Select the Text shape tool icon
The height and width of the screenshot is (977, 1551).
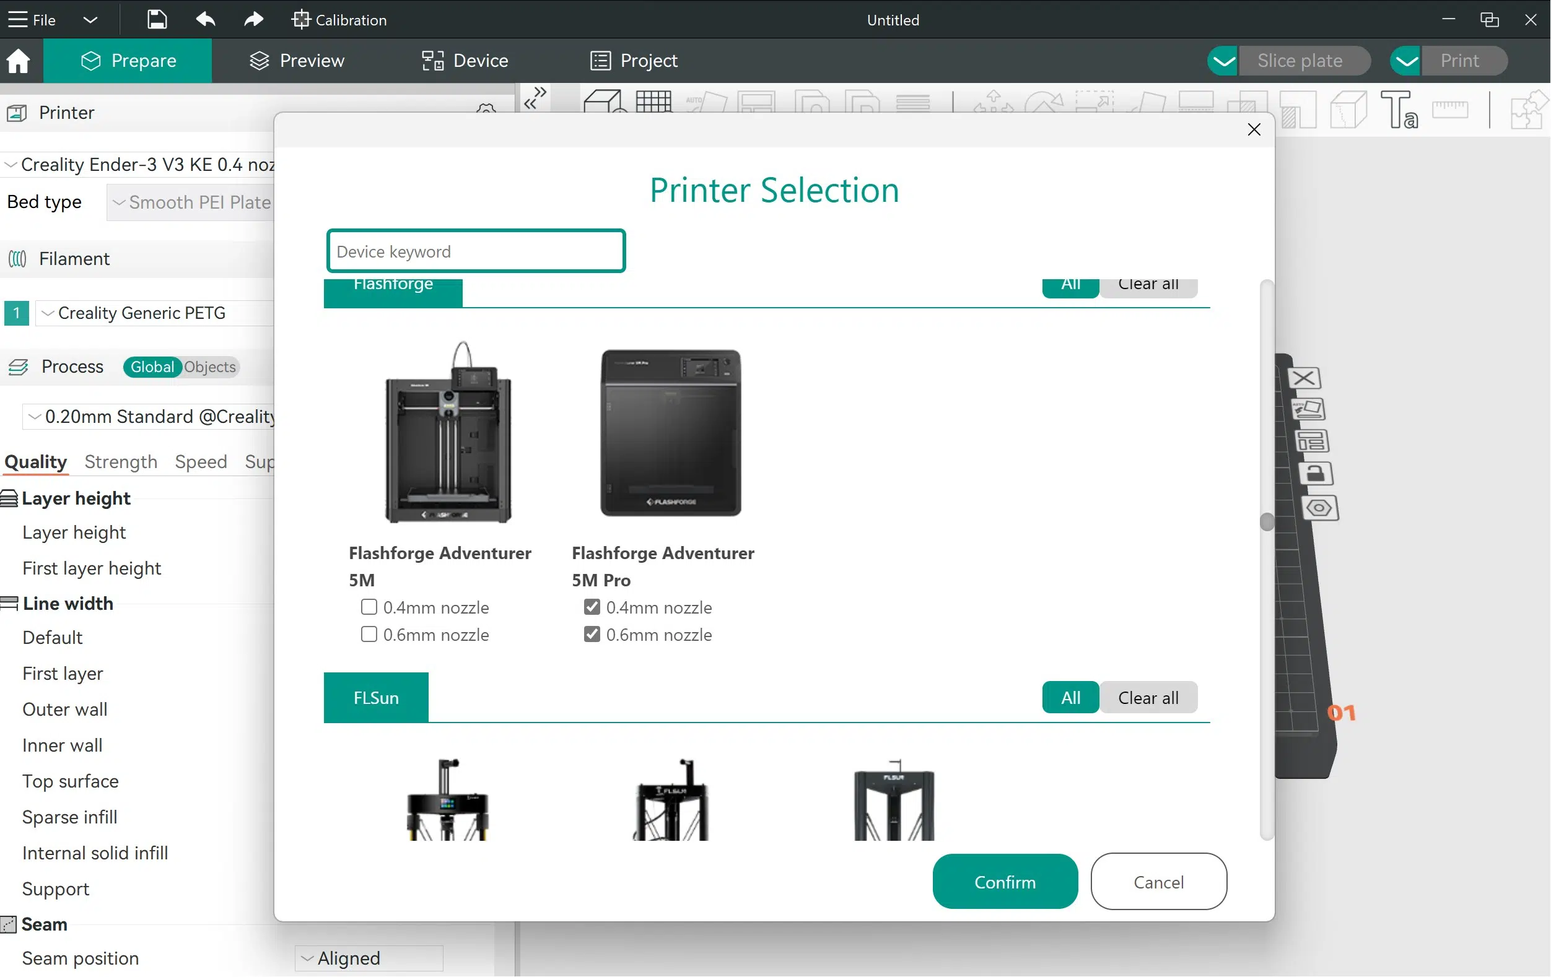pyautogui.click(x=1399, y=110)
